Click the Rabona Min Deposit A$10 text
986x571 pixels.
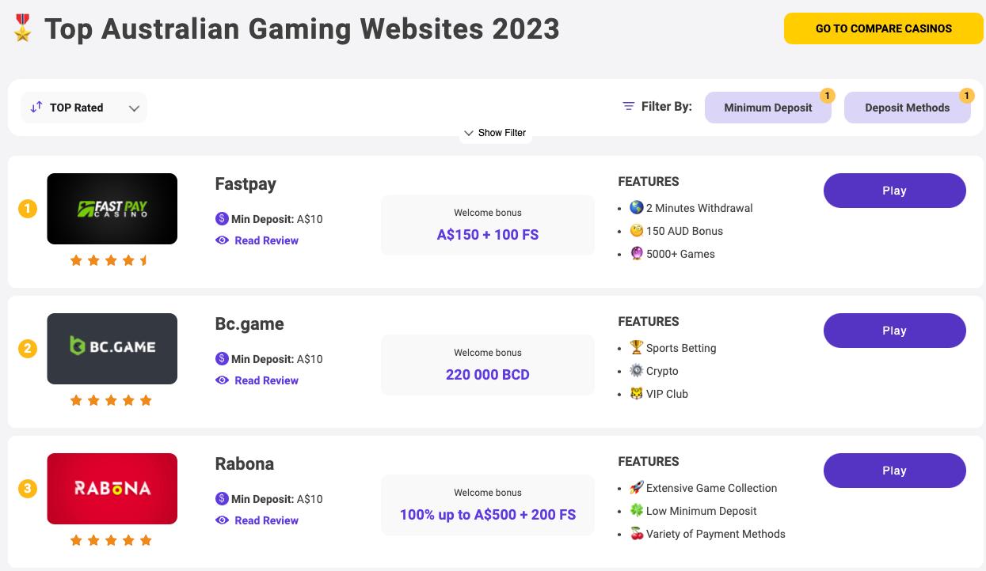pos(277,499)
